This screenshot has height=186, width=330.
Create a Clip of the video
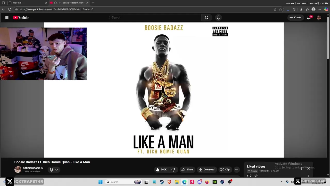click(225, 169)
